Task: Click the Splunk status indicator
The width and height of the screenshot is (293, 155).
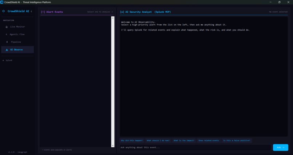Action: [x=8, y=60]
